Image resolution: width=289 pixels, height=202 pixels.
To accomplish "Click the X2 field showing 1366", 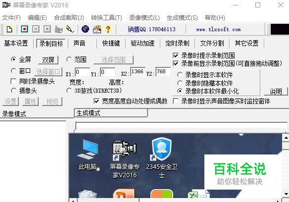I will point(138,72).
